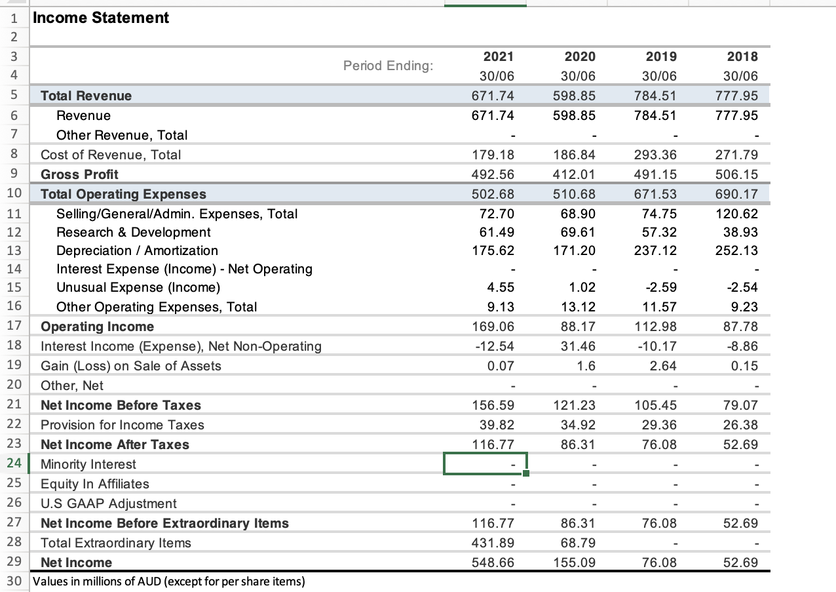Click the Total Revenue label cell
Screen dimensions: 836x592
(85, 95)
